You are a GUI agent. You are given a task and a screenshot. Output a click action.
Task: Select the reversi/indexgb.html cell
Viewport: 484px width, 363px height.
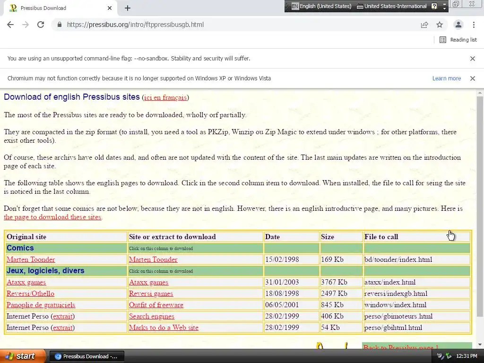417,294
